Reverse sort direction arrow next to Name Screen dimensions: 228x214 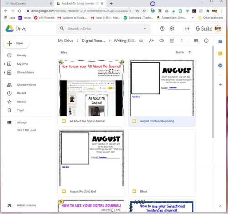(x=190, y=52)
